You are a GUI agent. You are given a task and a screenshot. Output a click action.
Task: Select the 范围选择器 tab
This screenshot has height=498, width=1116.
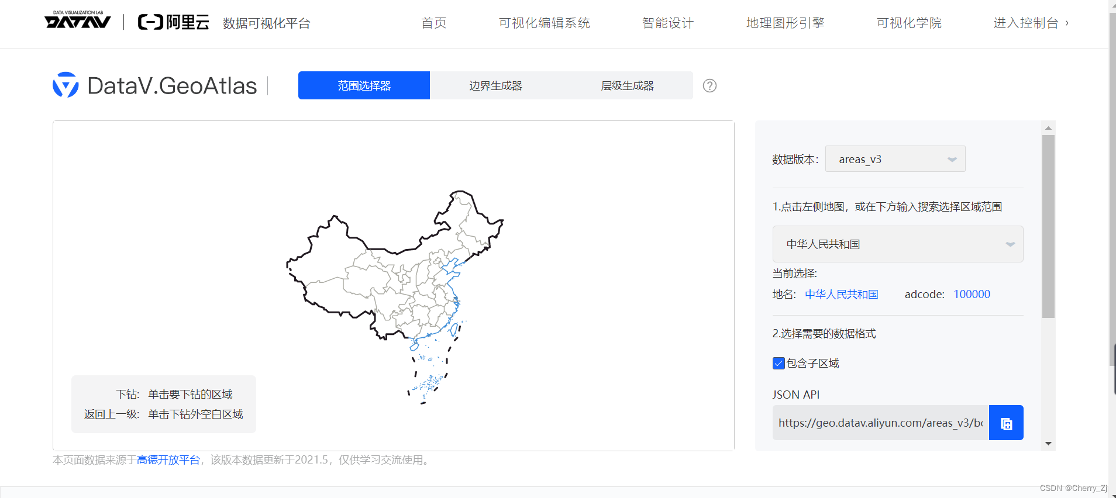[364, 85]
